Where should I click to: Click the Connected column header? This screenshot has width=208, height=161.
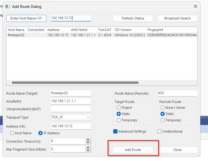tap(36, 30)
